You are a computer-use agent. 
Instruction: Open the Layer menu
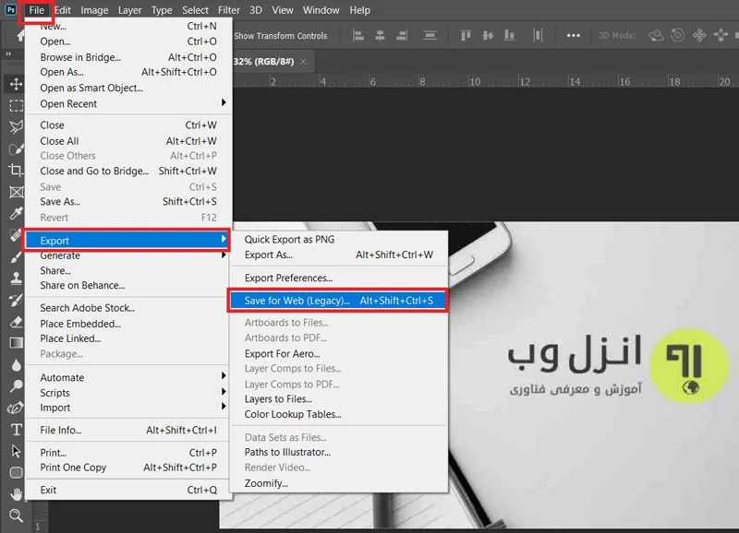tap(129, 10)
